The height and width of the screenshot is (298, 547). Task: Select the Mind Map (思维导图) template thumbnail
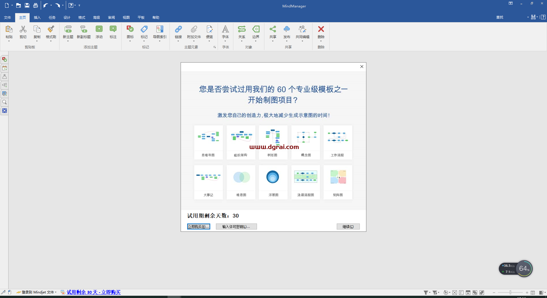click(x=209, y=142)
